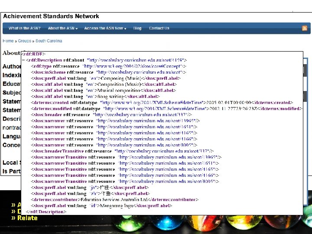Select the prefLabel line with lang 'ja'

coord(90,188)
